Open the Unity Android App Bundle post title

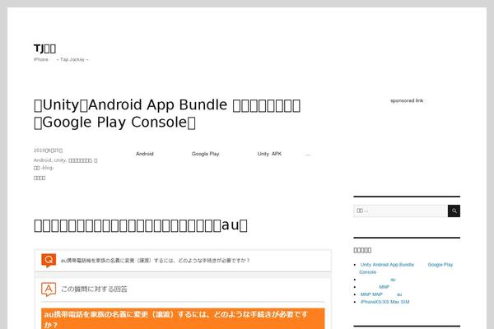[x=167, y=114]
